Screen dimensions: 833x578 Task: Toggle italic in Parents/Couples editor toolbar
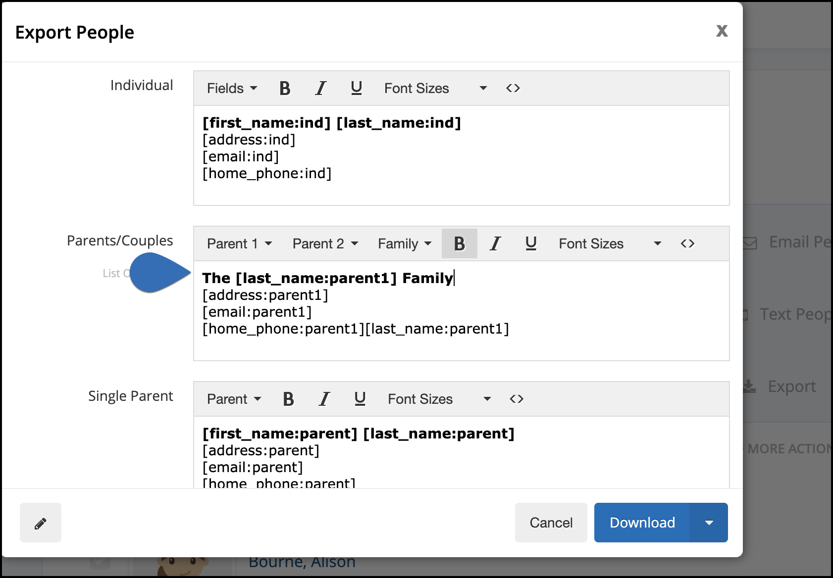pos(495,243)
